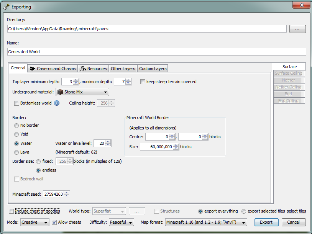The width and height of the screenshot is (312, 234).
Task: Toggle the Bottomless world checkbox
Action: click(x=16, y=103)
